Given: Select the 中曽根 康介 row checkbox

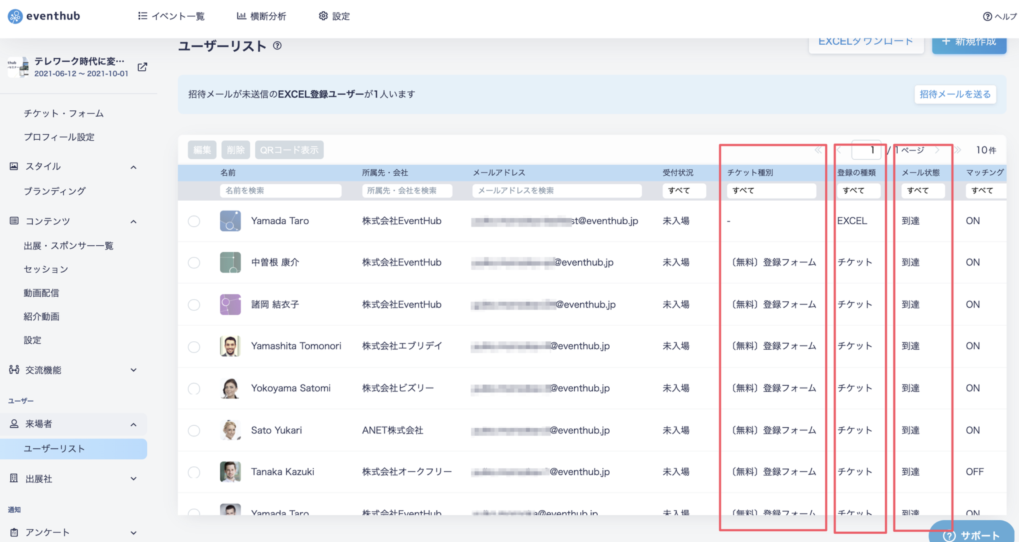Looking at the screenshot, I should (x=194, y=262).
